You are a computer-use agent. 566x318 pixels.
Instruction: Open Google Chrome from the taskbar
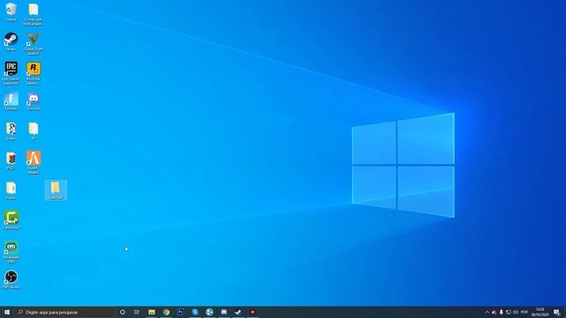pos(166,312)
